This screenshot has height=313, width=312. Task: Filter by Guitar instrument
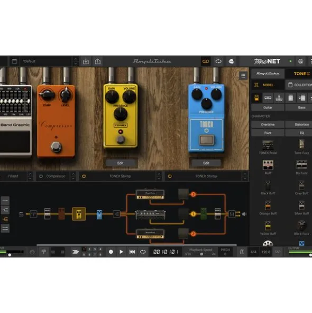coord(268,108)
